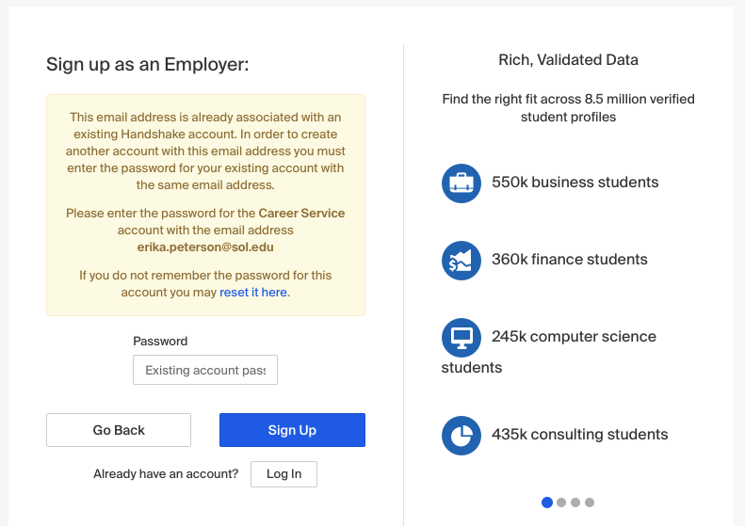The image size is (745, 526).
Task: Click the '360k finance students' text
Action: [569, 259]
